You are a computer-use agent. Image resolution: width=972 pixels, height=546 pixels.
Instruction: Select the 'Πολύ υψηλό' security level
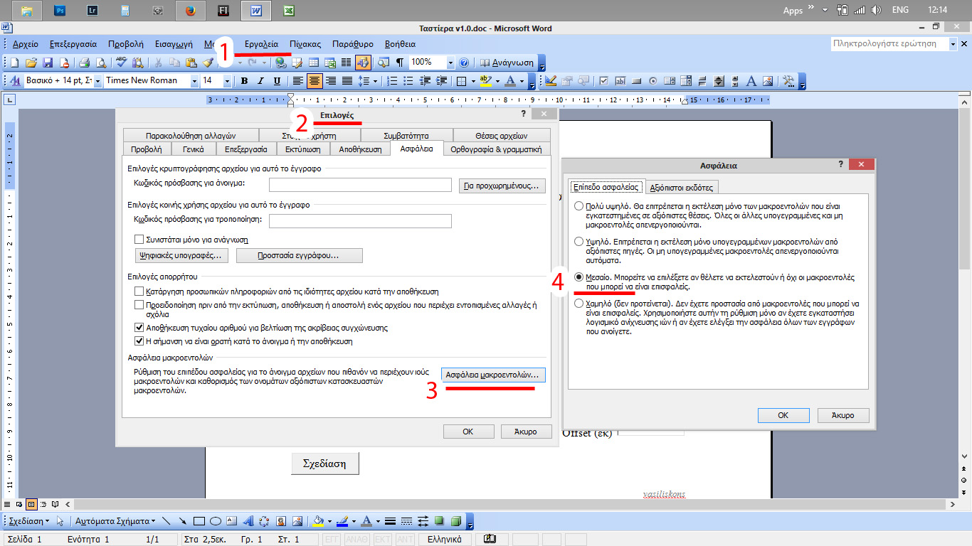pyautogui.click(x=579, y=207)
